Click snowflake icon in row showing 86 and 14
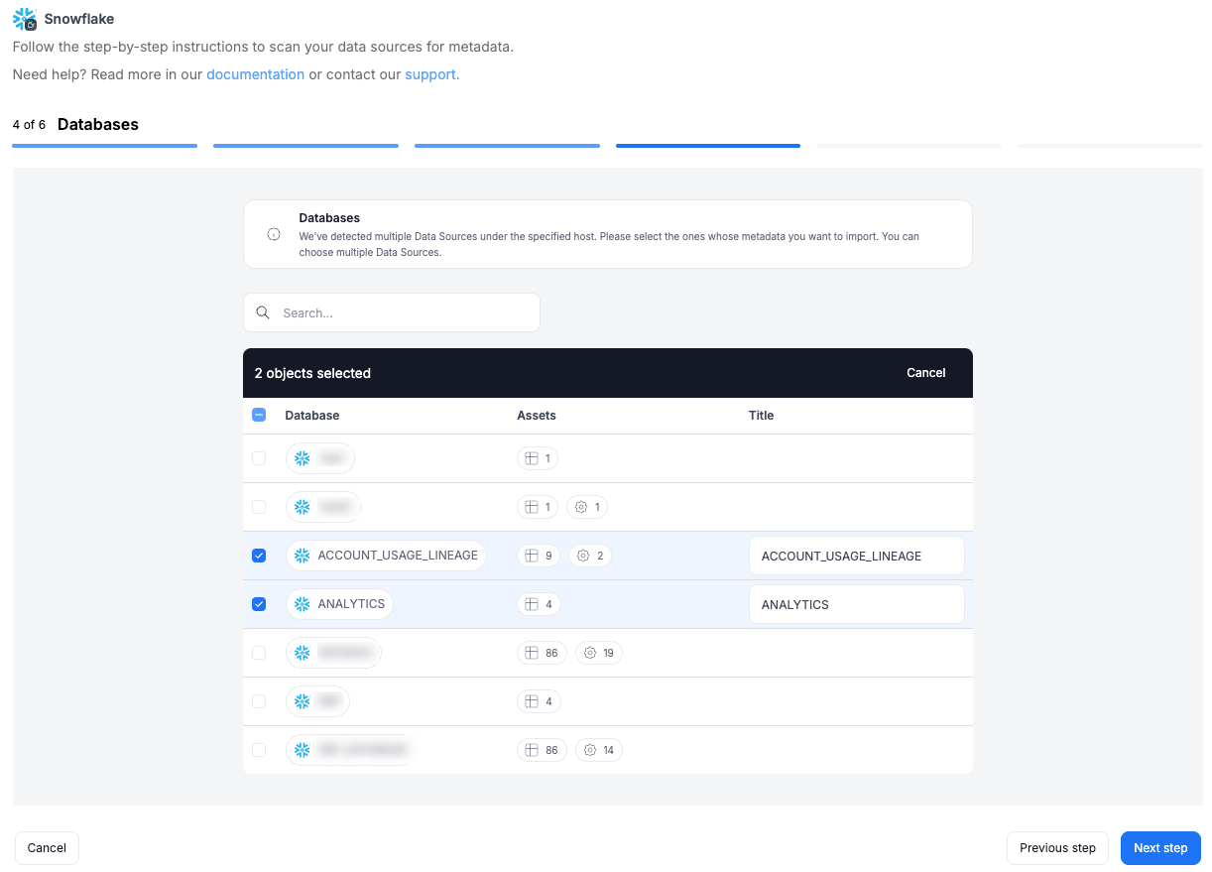Viewport: 1212px width, 872px height. click(303, 750)
